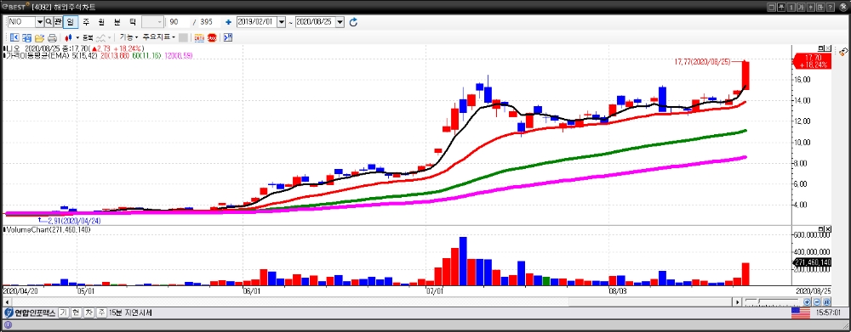Click the 현 button in the bottom bar

click(x=76, y=312)
